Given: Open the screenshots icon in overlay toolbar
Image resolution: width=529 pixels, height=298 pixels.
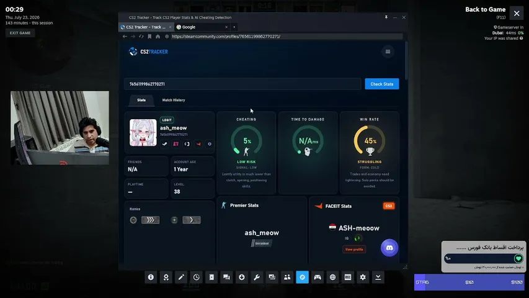Looking at the screenshot, I should [272, 277].
